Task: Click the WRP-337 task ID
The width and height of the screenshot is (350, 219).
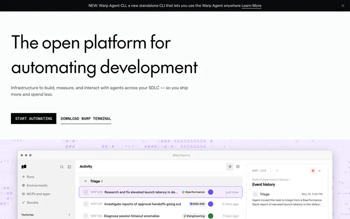Action: tap(96, 204)
